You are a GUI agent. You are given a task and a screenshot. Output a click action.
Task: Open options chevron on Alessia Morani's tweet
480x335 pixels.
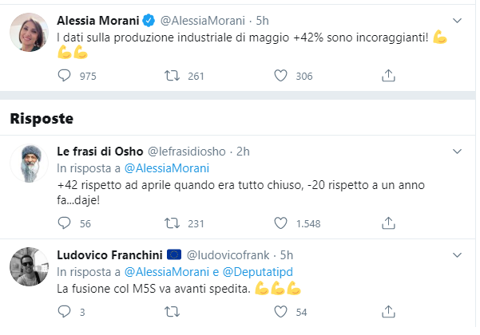[457, 21]
